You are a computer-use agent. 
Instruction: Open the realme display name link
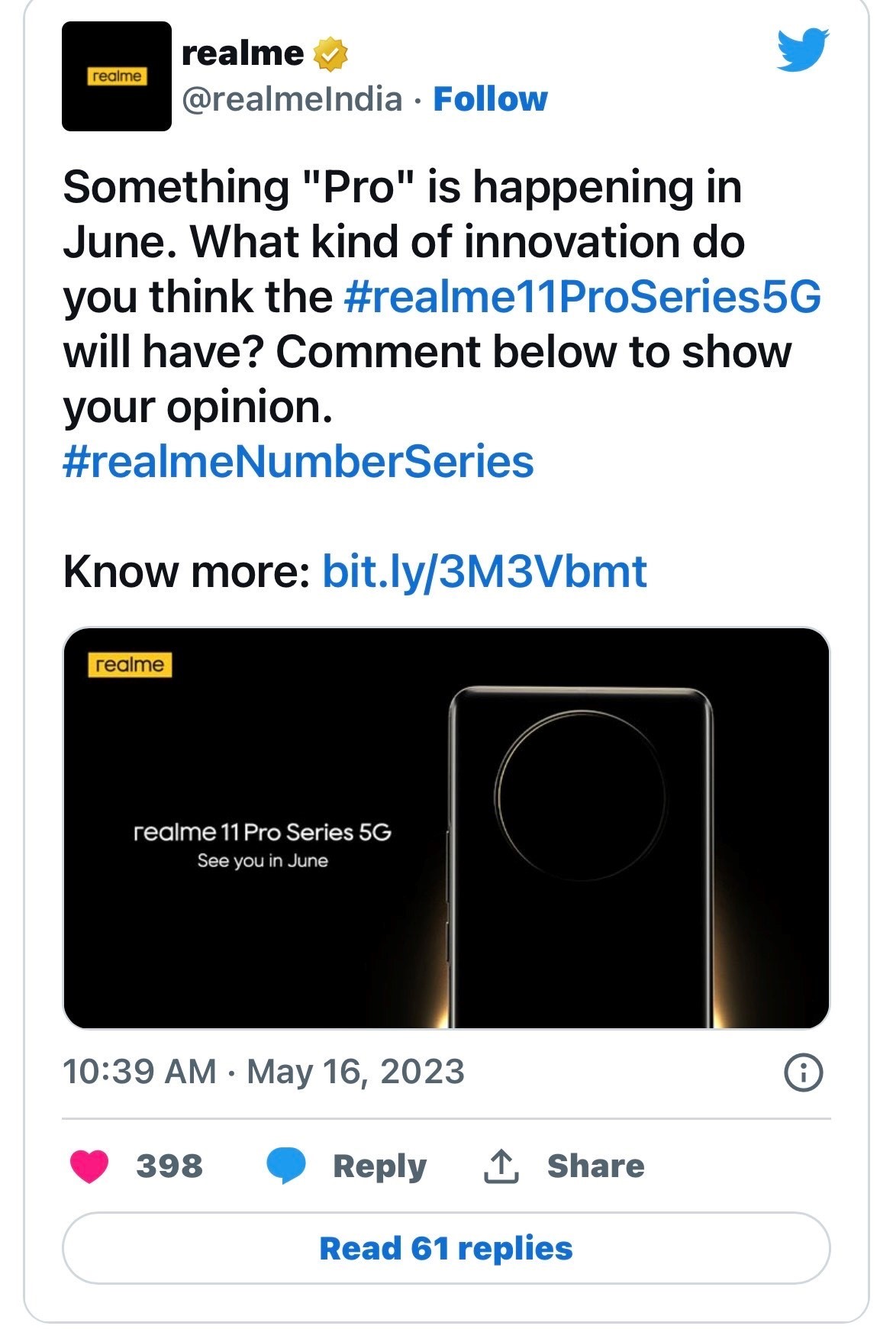[243, 53]
